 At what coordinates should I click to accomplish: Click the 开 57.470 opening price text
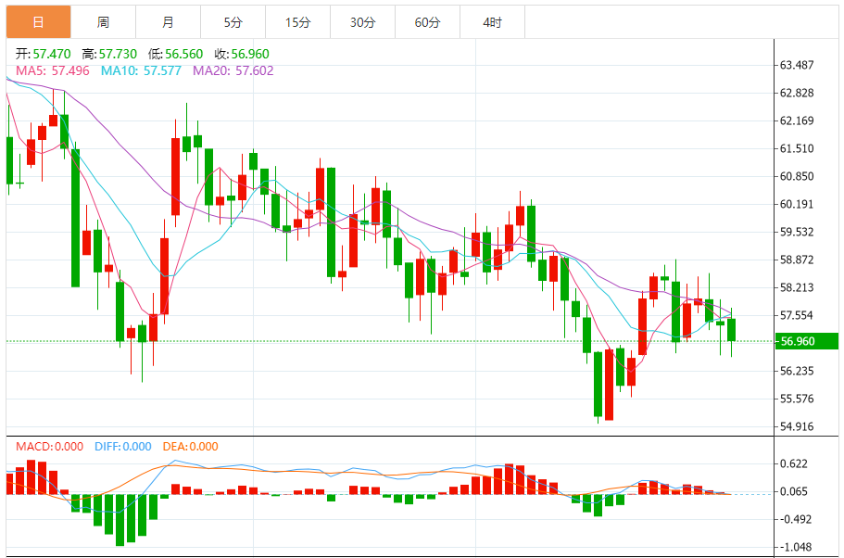pyautogui.click(x=44, y=55)
